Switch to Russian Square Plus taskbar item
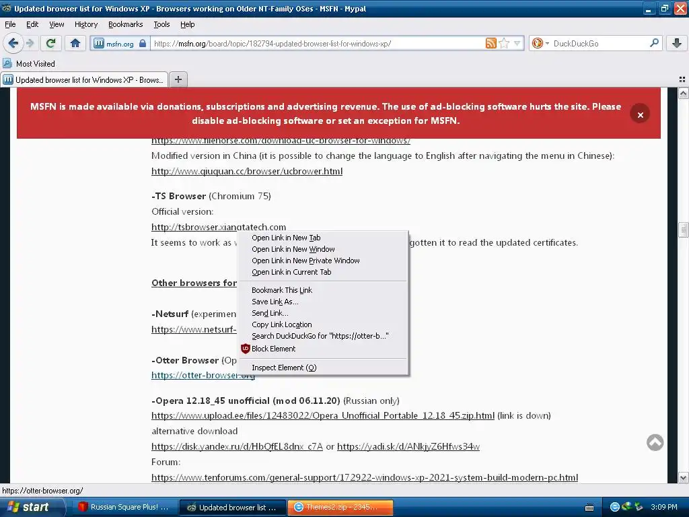 tap(124, 507)
